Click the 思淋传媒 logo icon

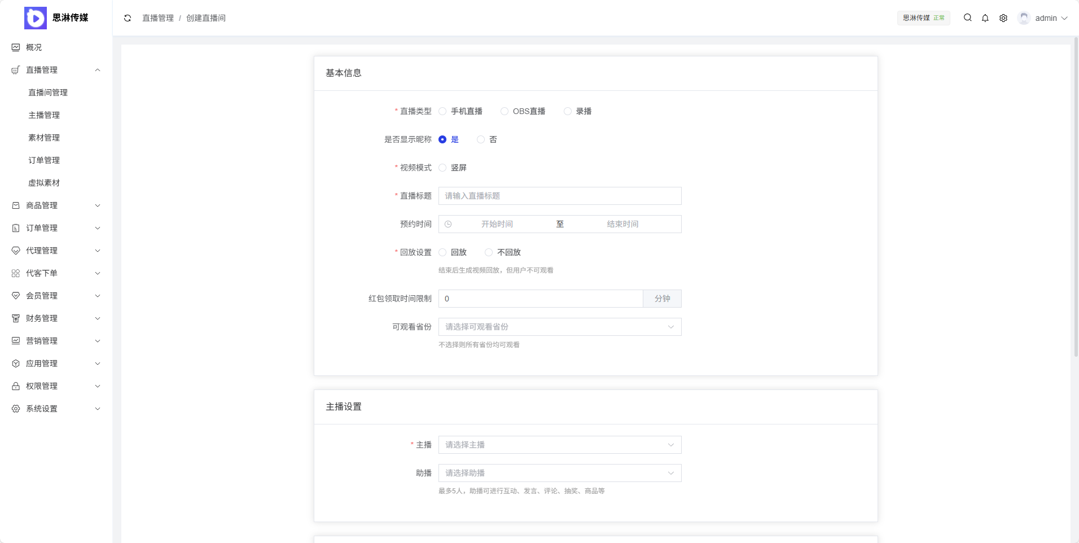pos(35,17)
